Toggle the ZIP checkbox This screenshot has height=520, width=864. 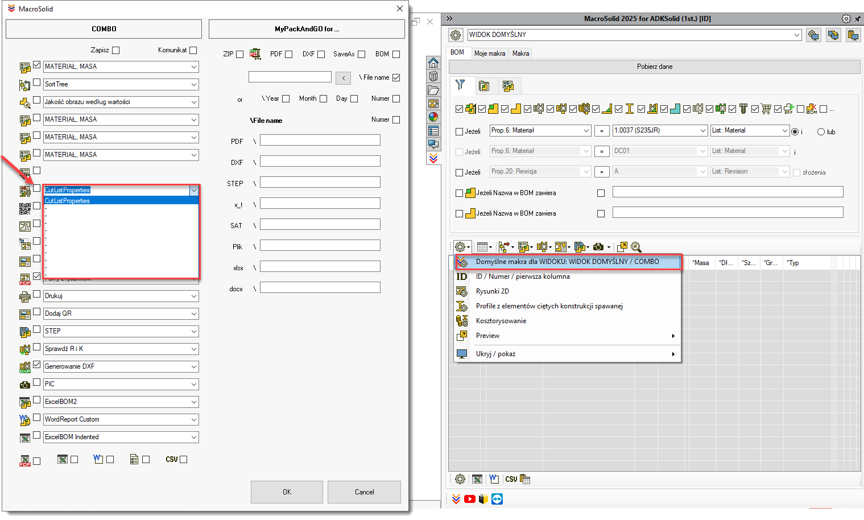click(x=239, y=54)
